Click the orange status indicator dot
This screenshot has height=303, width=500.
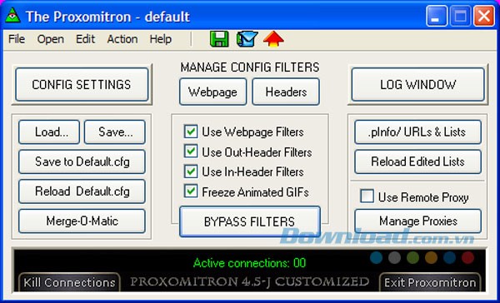point(431,257)
